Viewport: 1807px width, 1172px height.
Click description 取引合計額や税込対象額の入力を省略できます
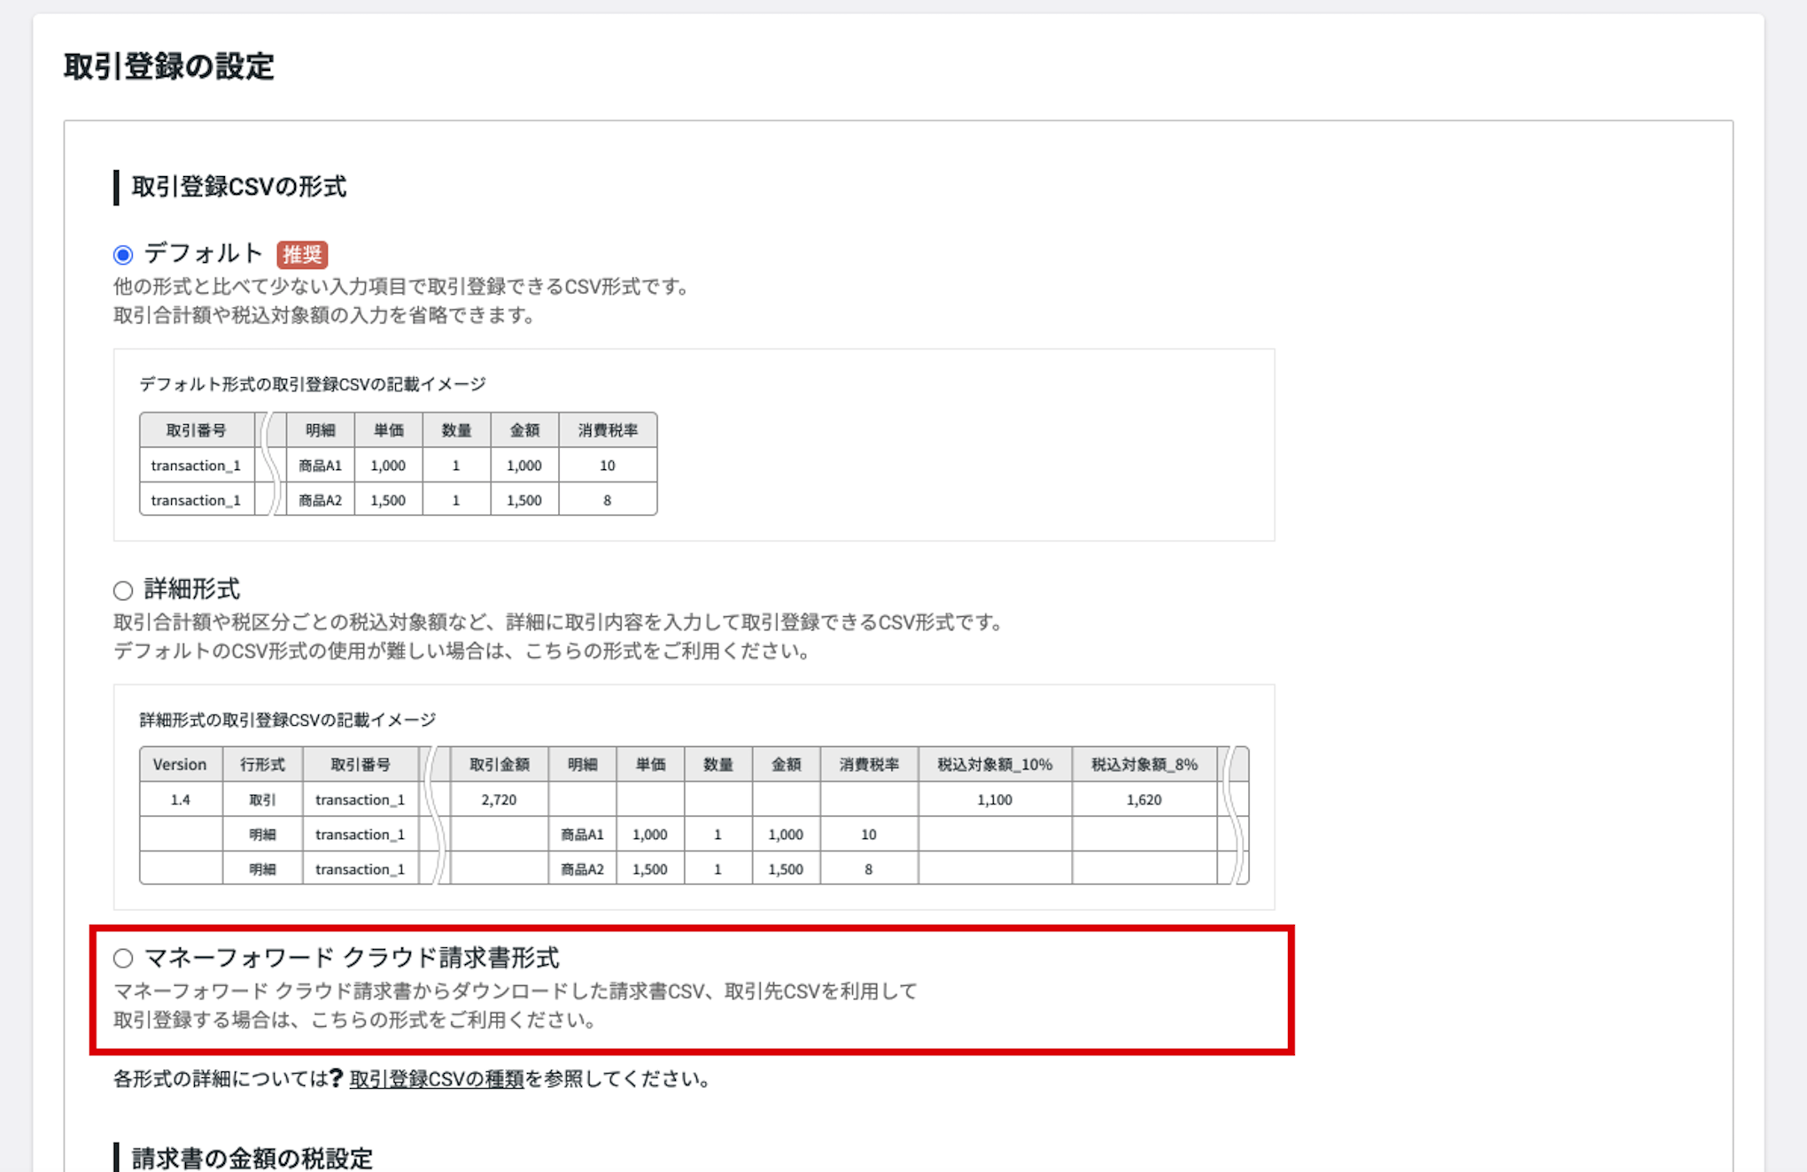(326, 315)
